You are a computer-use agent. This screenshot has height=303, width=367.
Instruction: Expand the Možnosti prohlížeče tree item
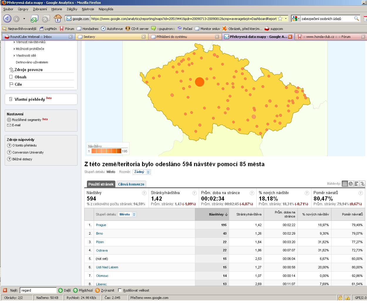coord(14,49)
